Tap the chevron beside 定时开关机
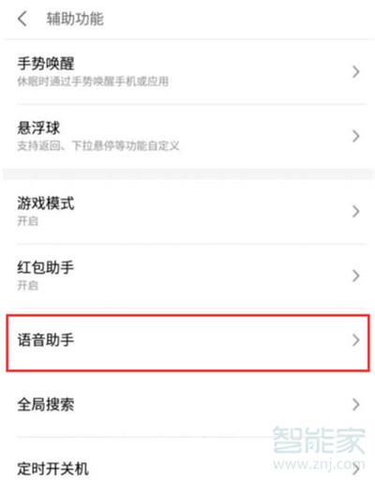This screenshot has height=482, width=375. (x=356, y=469)
